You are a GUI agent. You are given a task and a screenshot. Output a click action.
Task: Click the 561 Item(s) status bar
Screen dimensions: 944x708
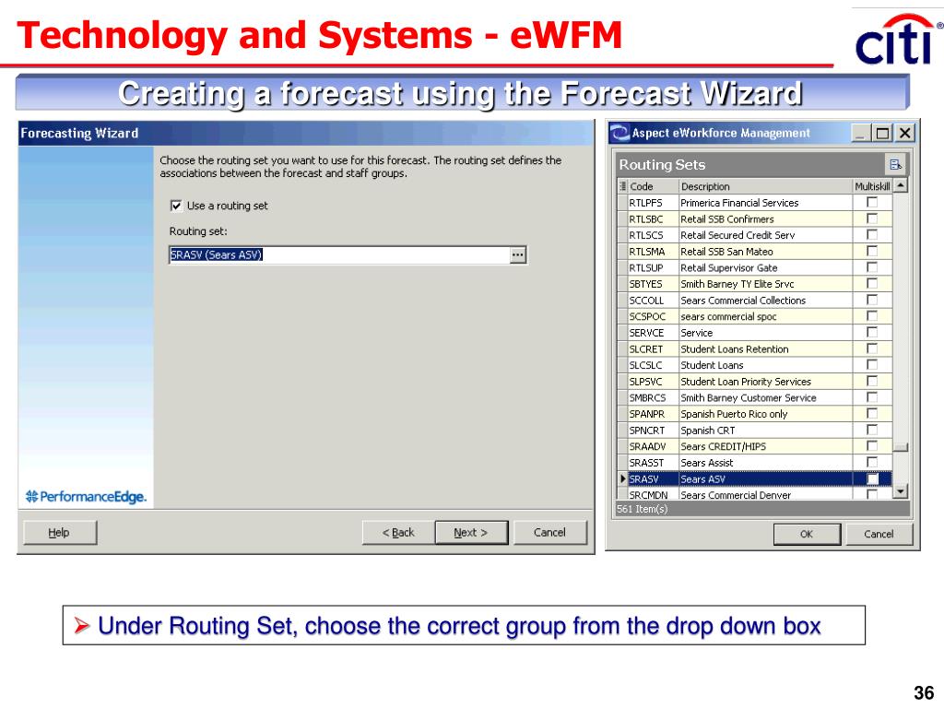coord(762,509)
